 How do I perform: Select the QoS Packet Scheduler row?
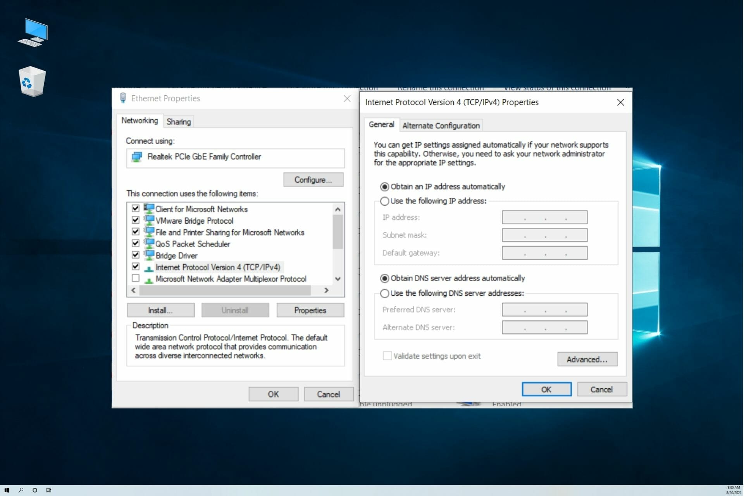click(193, 244)
